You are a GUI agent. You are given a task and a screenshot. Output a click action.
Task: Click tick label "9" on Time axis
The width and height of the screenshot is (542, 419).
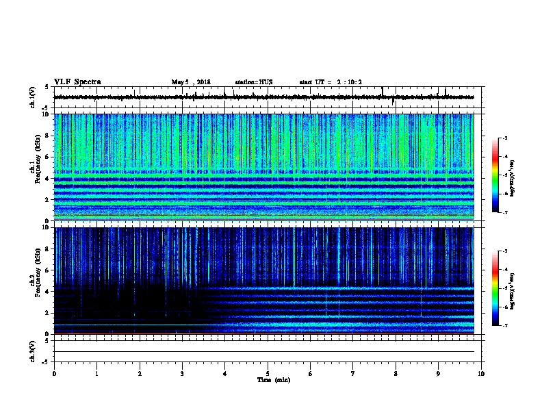click(x=438, y=374)
